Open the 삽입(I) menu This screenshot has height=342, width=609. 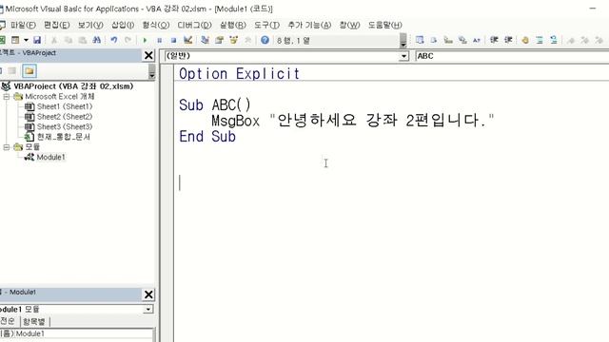pyautogui.click(x=123, y=25)
